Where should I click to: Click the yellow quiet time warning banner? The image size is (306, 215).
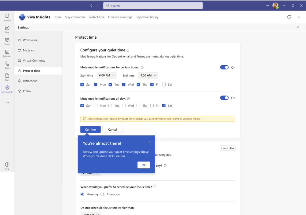click(158, 119)
